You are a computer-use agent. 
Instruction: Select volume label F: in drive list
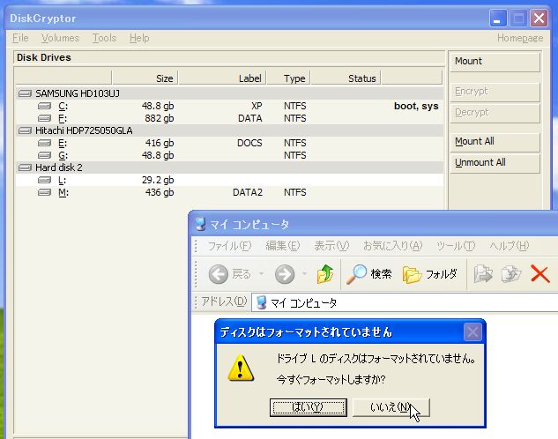click(x=63, y=118)
